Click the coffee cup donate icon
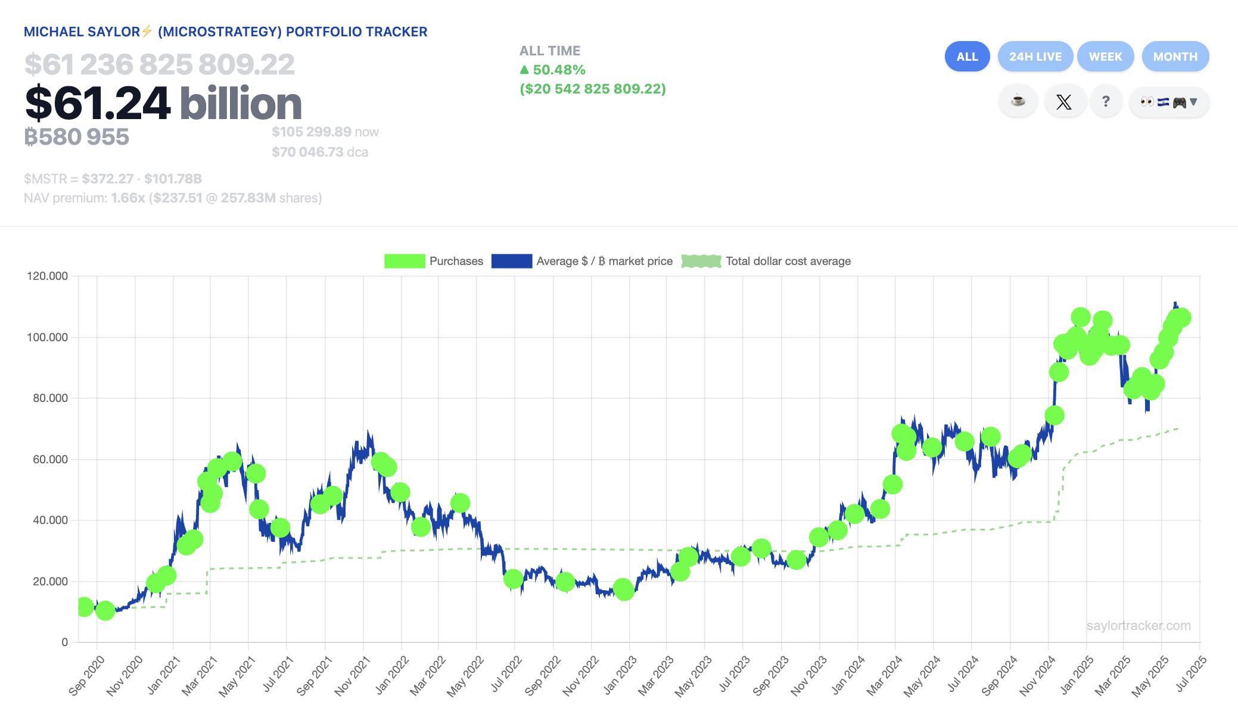Image resolution: width=1238 pixels, height=711 pixels. click(x=1018, y=102)
